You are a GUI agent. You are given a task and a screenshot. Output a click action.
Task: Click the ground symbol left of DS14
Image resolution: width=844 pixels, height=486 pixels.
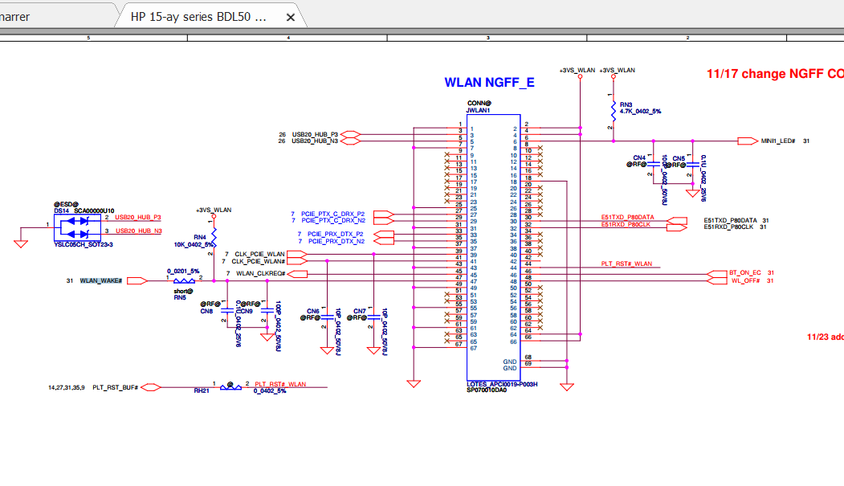click(x=20, y=243)
